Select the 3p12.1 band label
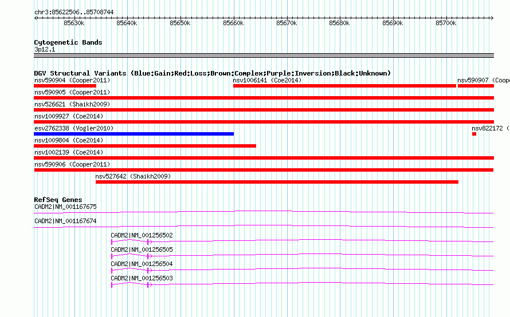 click(x=45, y=49)
